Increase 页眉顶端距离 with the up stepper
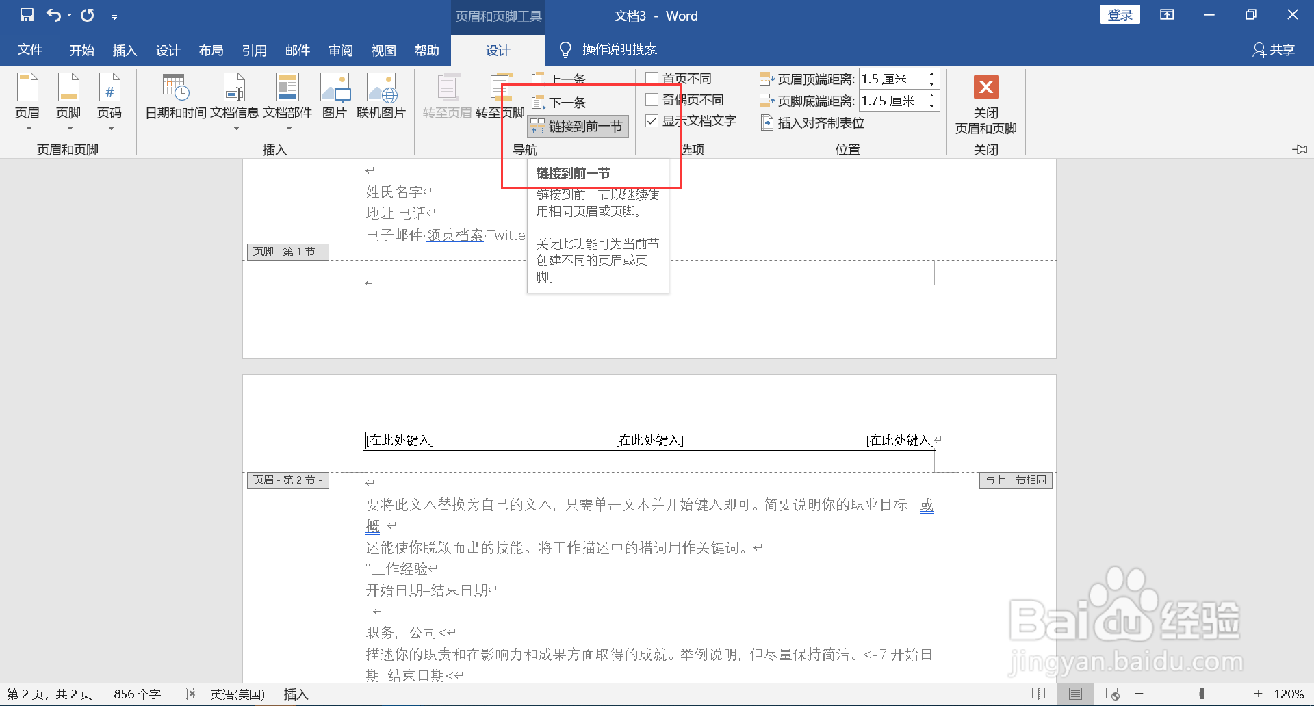This screenshot has height=706, width=1314. [931, 75]
